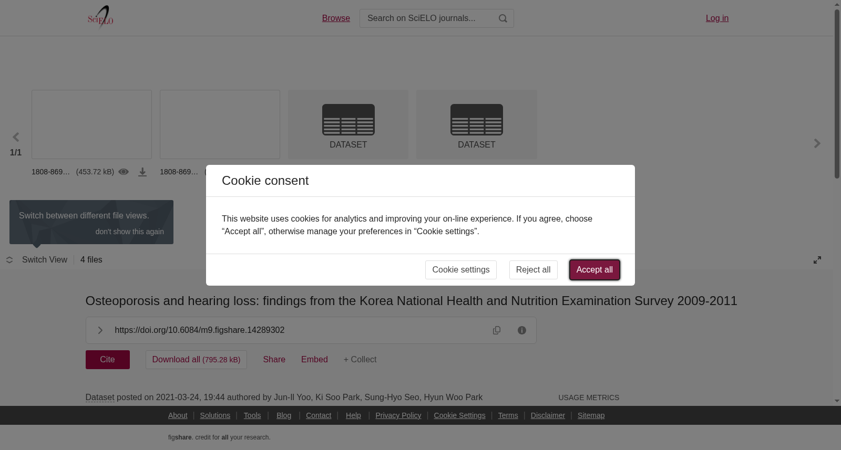Choose Reject all cookies
The height and width of the screenshot is (450, 841).
point(534,270)
